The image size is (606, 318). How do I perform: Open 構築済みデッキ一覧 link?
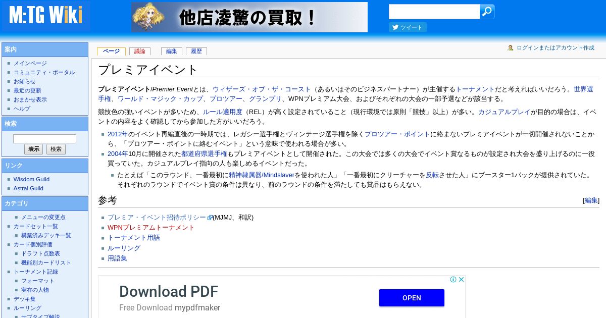46,235
